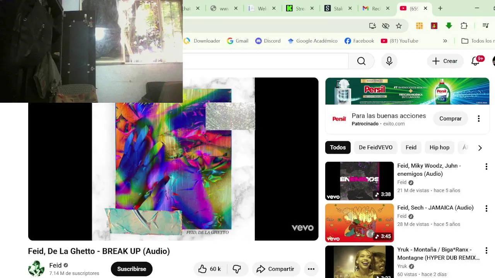This screenshot has width=495, height=278.
Task: Open more actions three-dot menu under video
Action: (x=311, y=269)
